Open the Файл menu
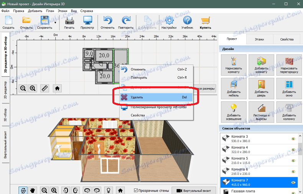 click(x=5, y=11)
